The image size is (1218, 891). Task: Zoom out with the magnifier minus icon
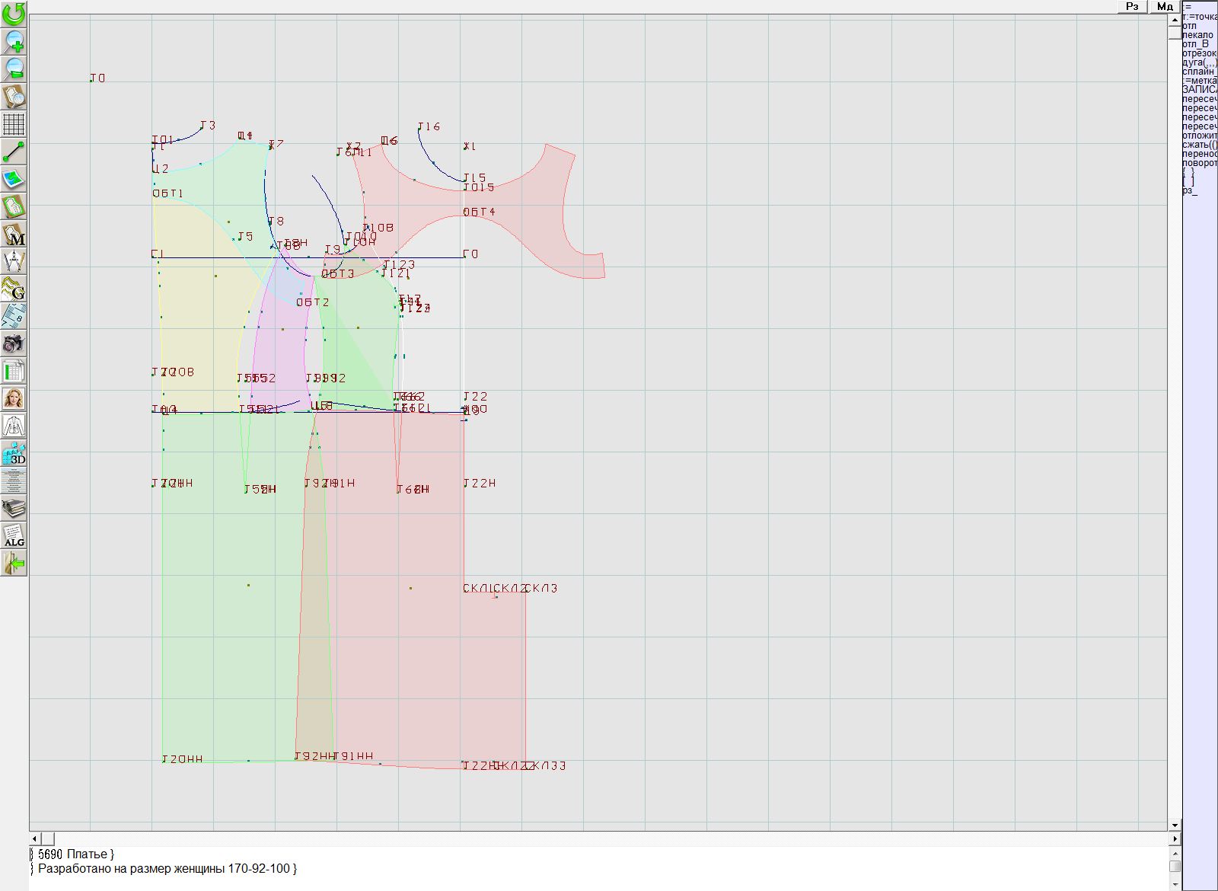click(x=14, y=69)
